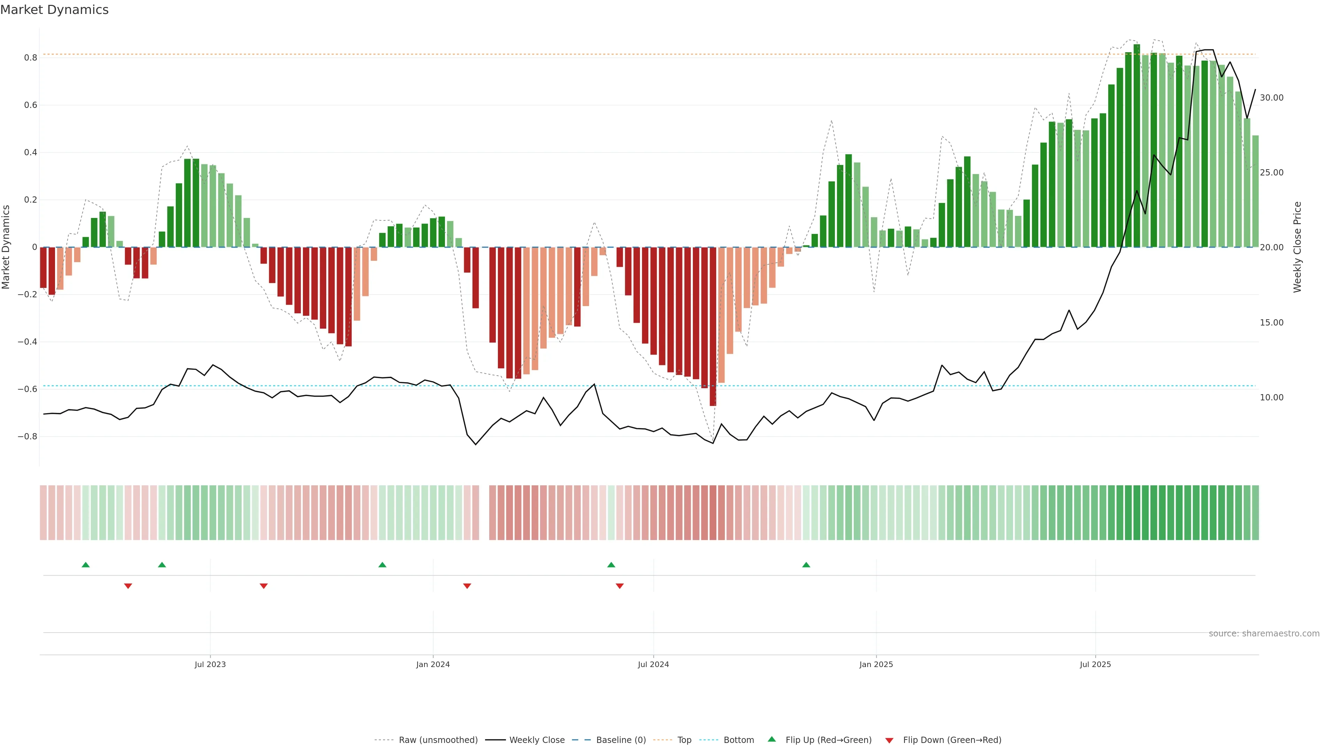Click the red flip-down marker after Jan 2024
This screenshot has height=752, width=1337.
tap(467, 586)
